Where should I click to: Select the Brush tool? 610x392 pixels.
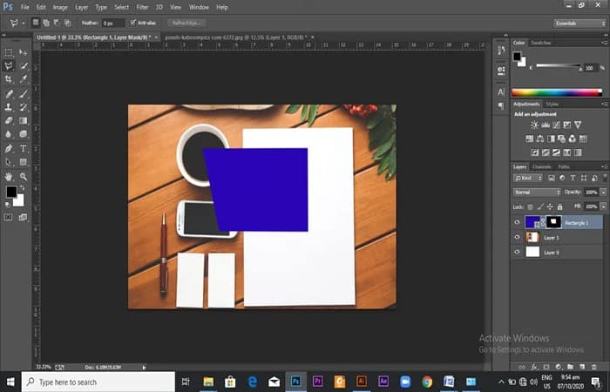pyautogui.click(x=24, y=94)
